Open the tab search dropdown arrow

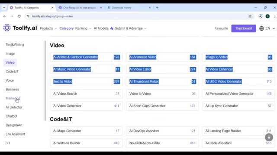point(4,8)
